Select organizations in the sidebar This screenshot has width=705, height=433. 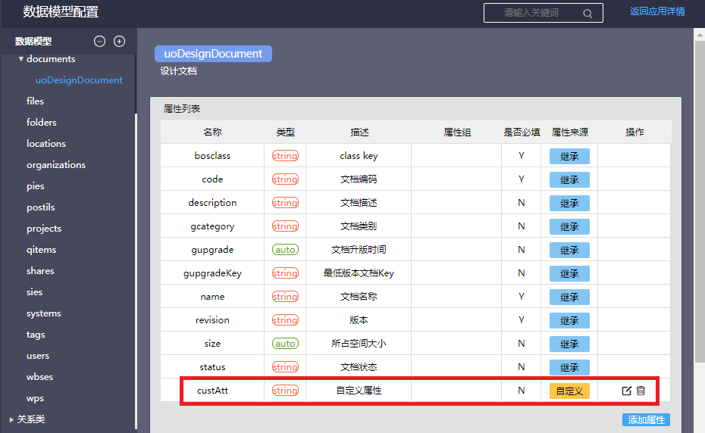56,165
